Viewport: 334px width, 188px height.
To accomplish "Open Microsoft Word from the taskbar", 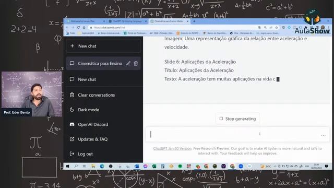I will pyautogui.click(x=137, y=166).
